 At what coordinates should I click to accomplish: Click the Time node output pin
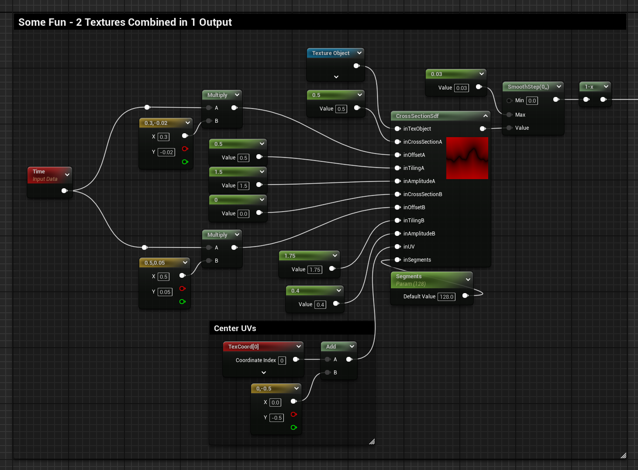click(64, 190)
